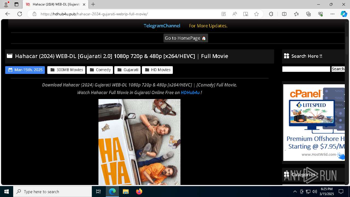Open the Edge profile icon

pyautogui.click(x=6, y=4)
